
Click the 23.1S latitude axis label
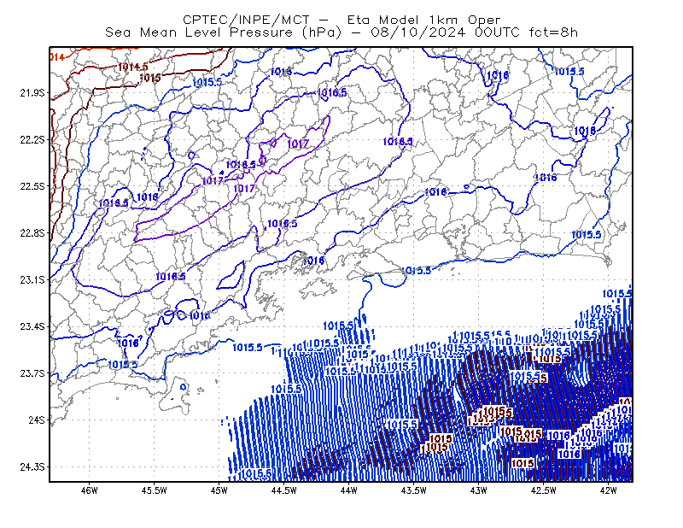[x=32, y=280]
